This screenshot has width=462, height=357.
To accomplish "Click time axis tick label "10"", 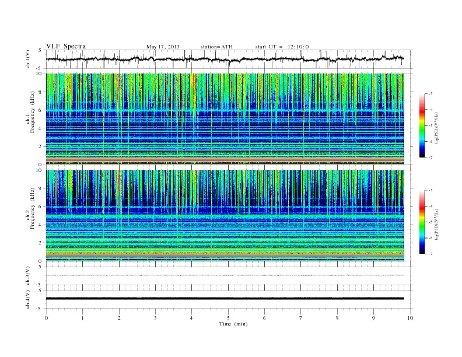I will pyautogui.click(x=410, y=318).
